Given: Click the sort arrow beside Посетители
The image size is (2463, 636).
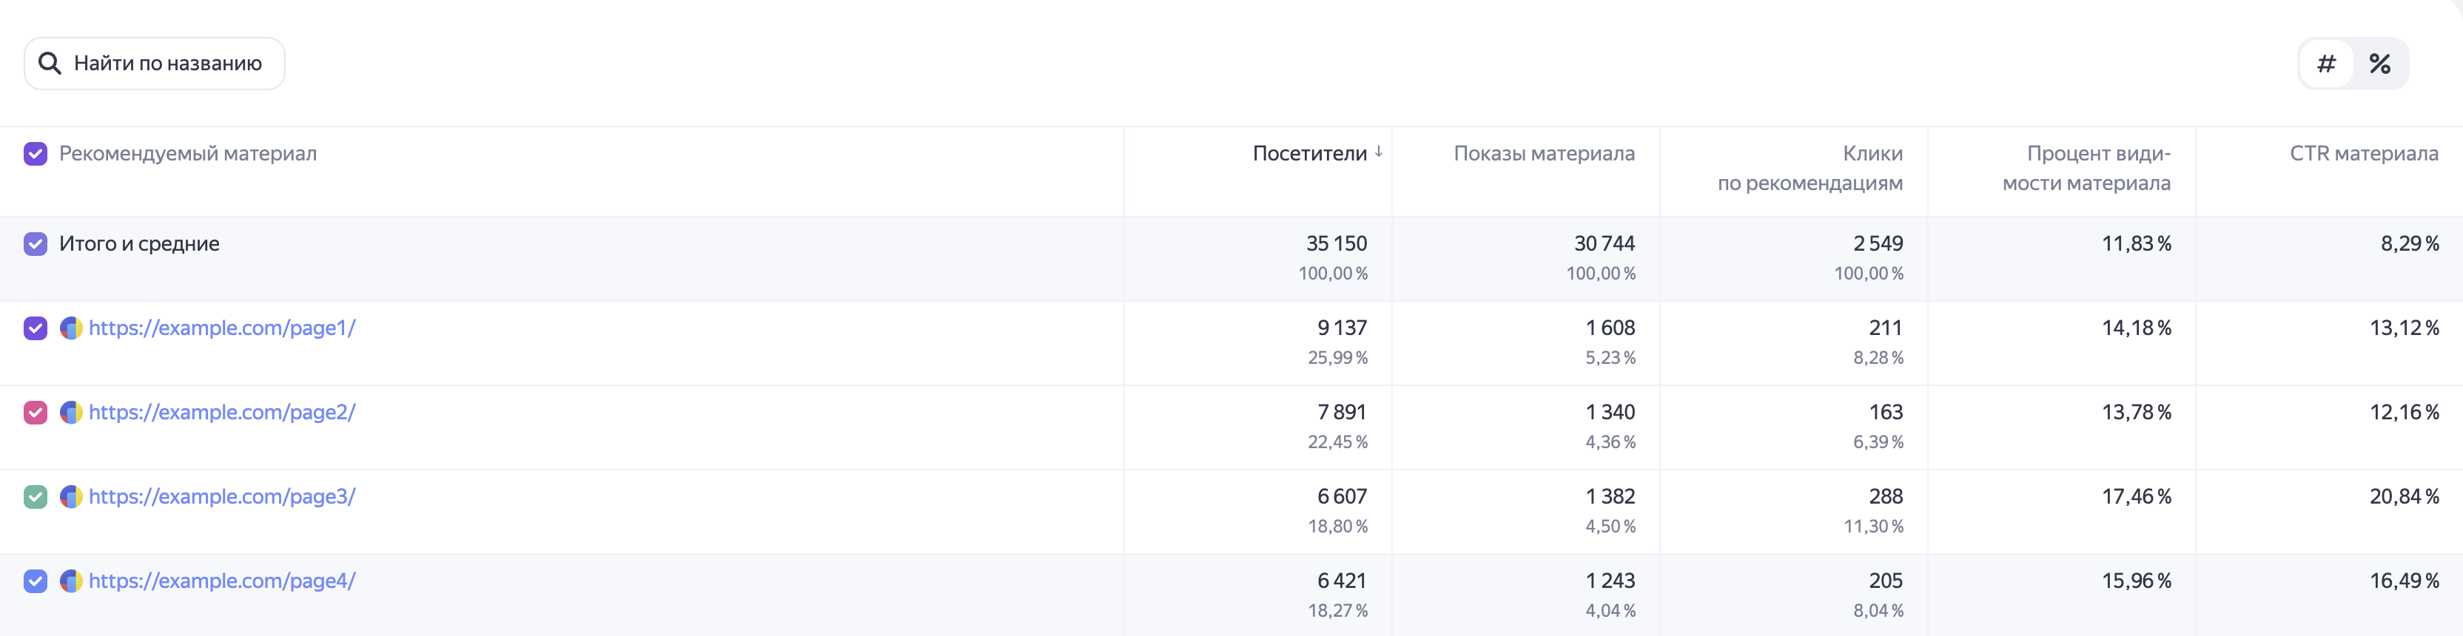Looking at the screenshot, I should point(1379,152).
